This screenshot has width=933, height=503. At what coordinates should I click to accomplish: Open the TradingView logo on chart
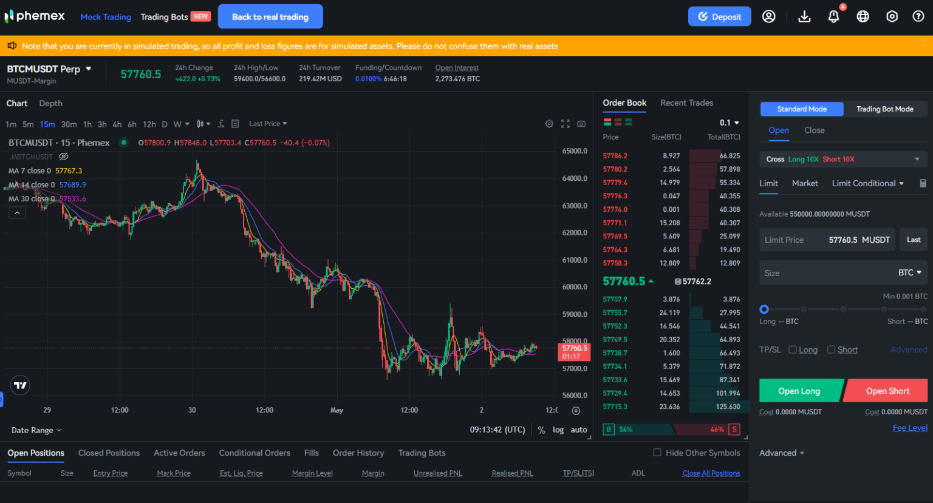pyautogui.click(x=20, y=385)
